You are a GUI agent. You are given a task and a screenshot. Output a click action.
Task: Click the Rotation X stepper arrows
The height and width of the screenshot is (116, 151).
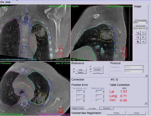pyautogui.click(x=103, y=92)
